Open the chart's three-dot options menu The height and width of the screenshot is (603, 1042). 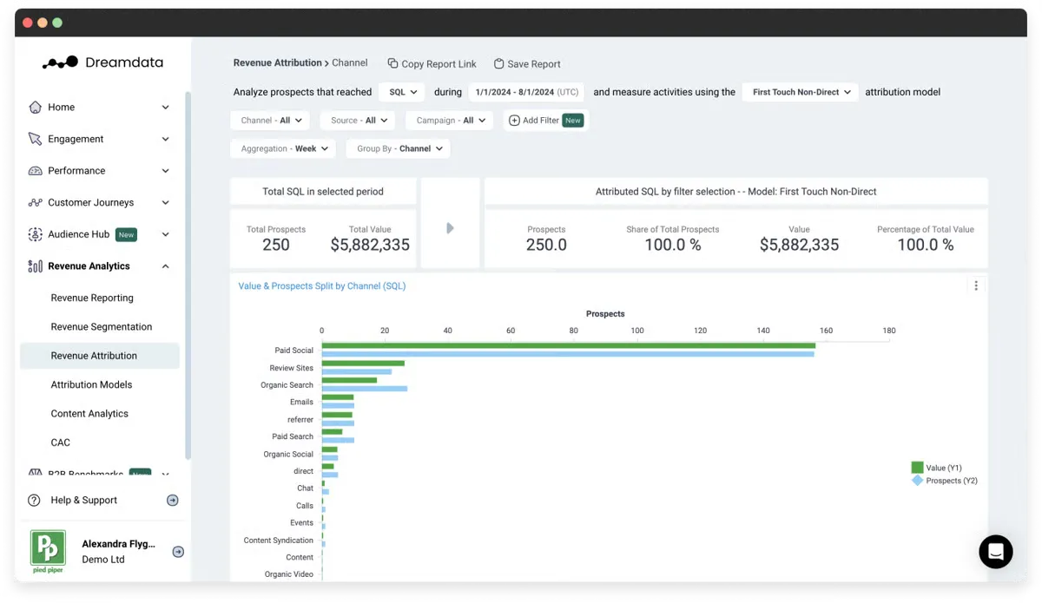(975, 285)
